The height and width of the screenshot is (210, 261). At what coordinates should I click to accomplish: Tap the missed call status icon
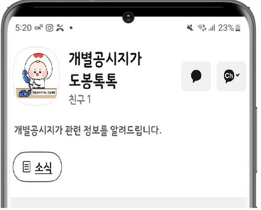[60, 28]
